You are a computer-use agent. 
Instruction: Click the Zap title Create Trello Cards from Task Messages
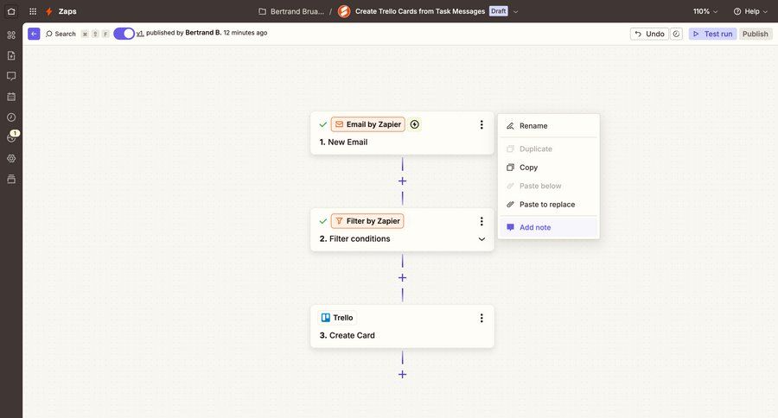(x=420, y=11)
